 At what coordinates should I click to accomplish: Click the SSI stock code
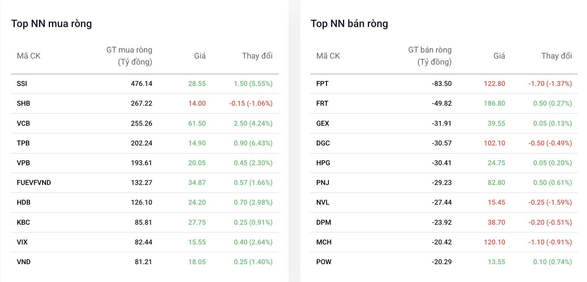(22, 84)
